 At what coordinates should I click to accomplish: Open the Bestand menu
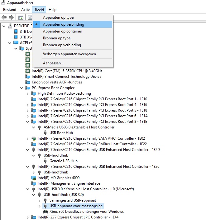[9, 10]
